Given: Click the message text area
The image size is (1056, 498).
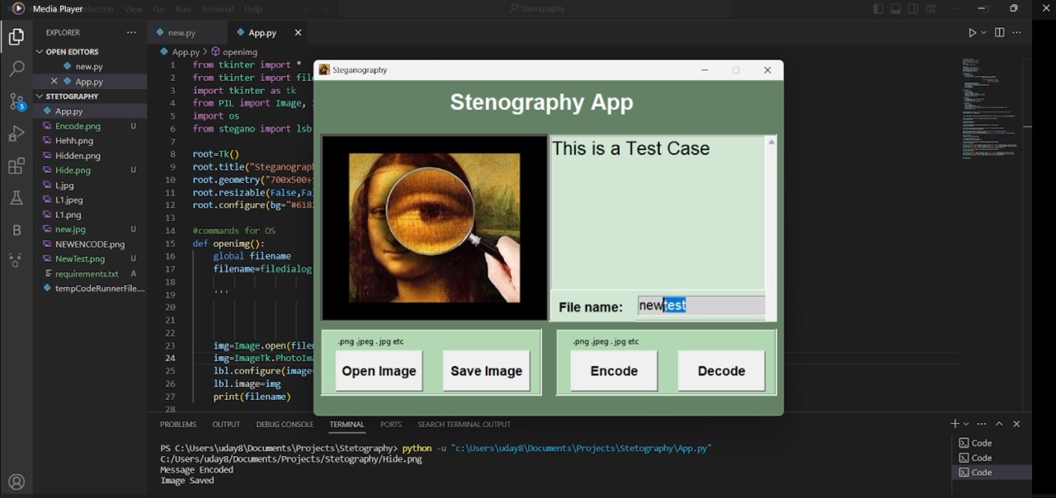Looking at the screenshot, I should (658, 212).
